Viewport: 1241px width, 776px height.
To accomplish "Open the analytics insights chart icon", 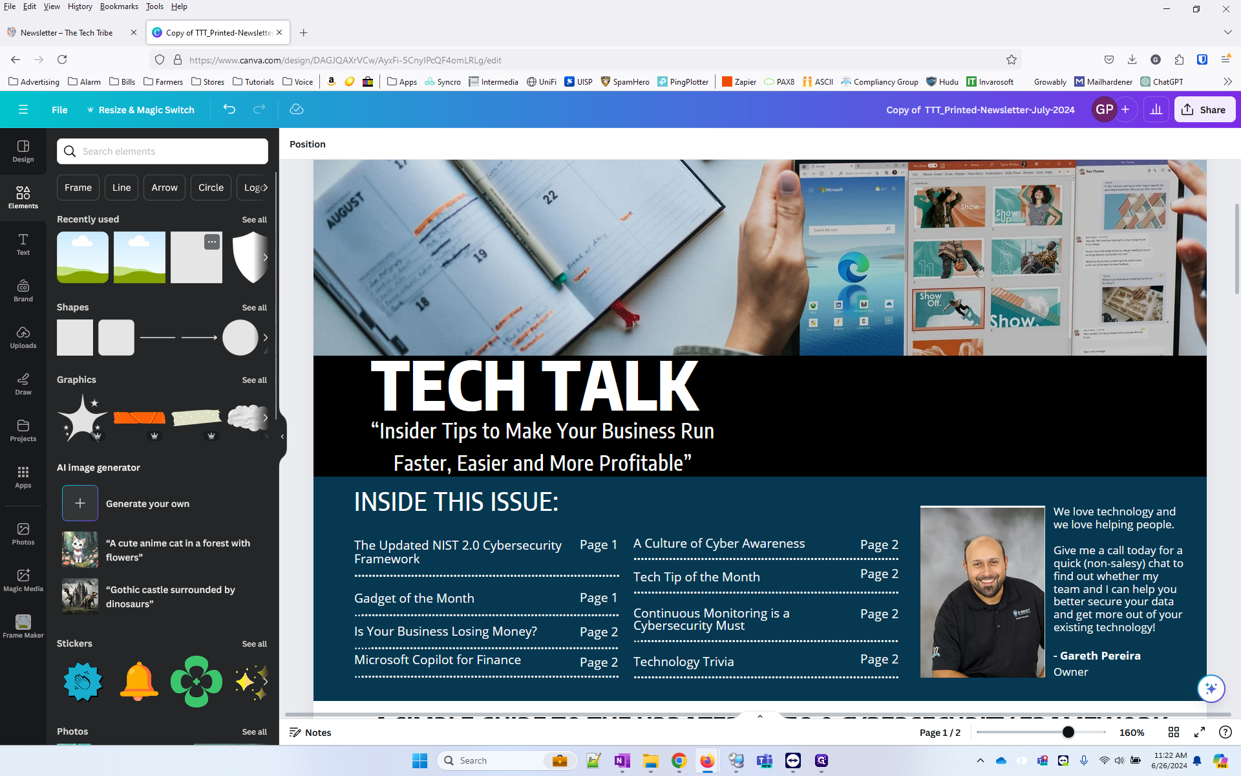I will pyautogui.click(x=1156, y=109).
